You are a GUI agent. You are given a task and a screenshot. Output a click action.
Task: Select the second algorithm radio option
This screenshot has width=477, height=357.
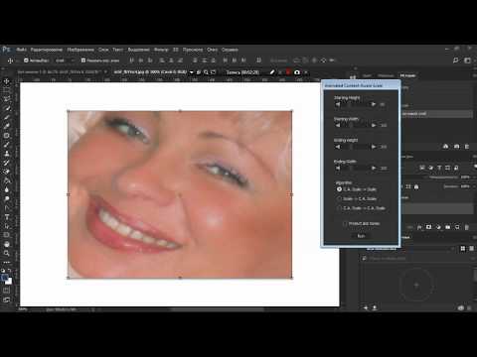[x=339, y=198]
